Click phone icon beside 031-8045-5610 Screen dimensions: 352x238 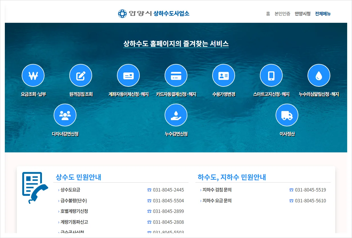click(291, 201)
